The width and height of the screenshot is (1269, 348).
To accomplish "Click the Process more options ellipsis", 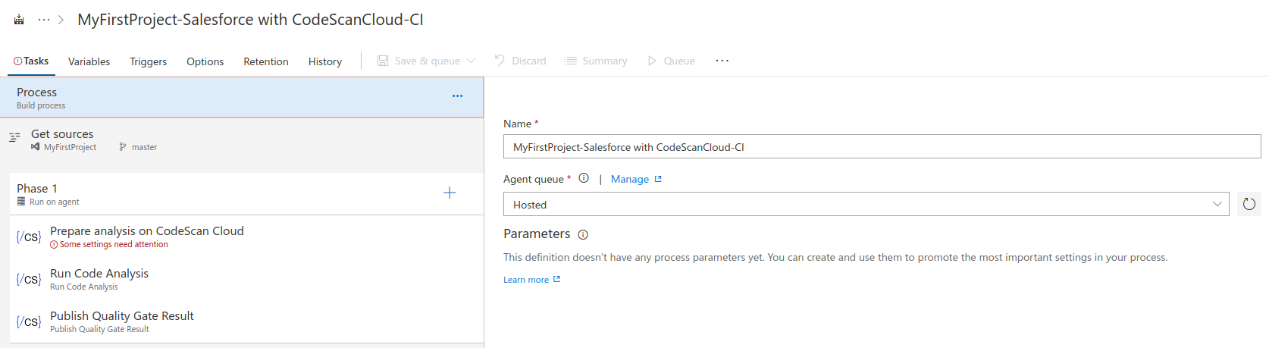I will [457, 96].
